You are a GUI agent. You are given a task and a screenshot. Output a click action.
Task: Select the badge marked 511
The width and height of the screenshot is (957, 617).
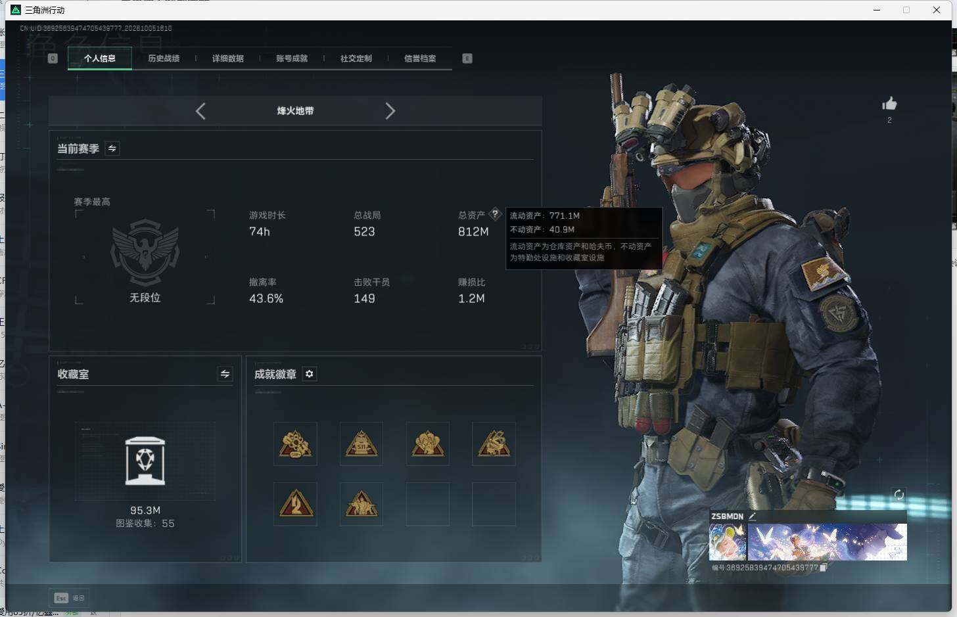362,444
